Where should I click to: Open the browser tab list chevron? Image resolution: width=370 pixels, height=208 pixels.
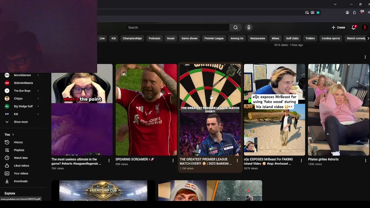tap(335, 4)
